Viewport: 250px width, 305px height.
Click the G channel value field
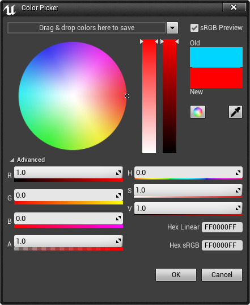pos(69,195)
